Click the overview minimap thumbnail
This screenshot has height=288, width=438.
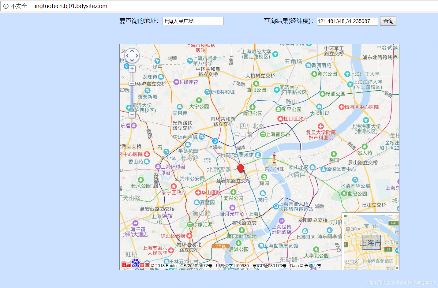pos(371,242)
